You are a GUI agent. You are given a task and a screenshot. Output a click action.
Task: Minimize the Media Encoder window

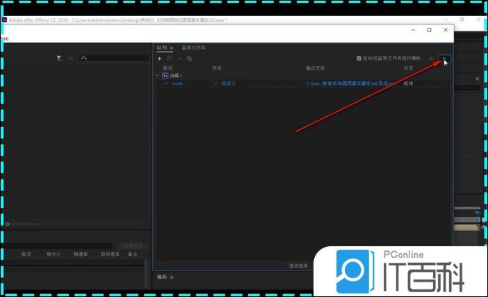pyautogui.click(x=414, y=30)
